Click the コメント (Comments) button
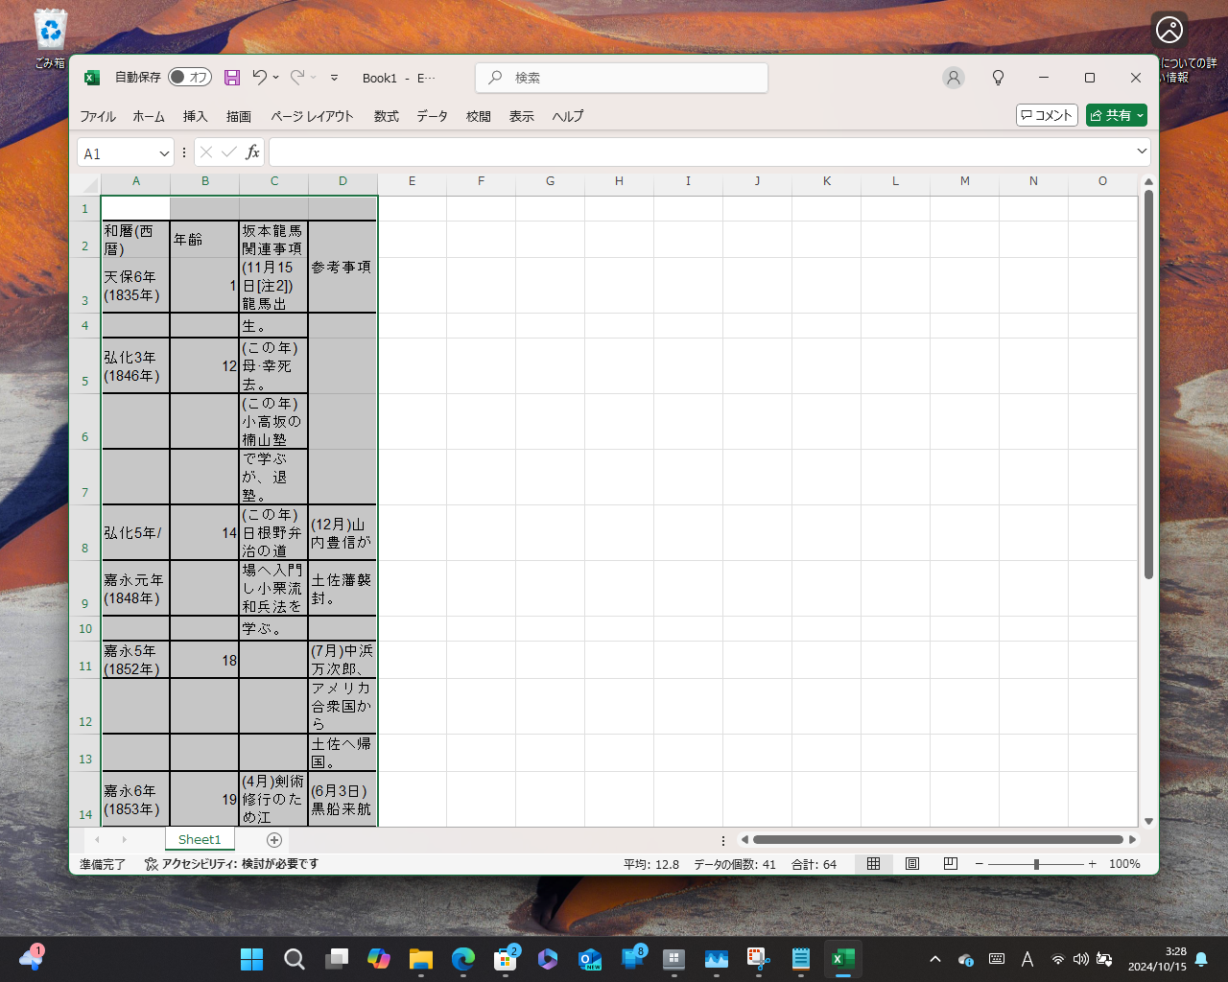Screen dimensions: 1228x982 1047,114
